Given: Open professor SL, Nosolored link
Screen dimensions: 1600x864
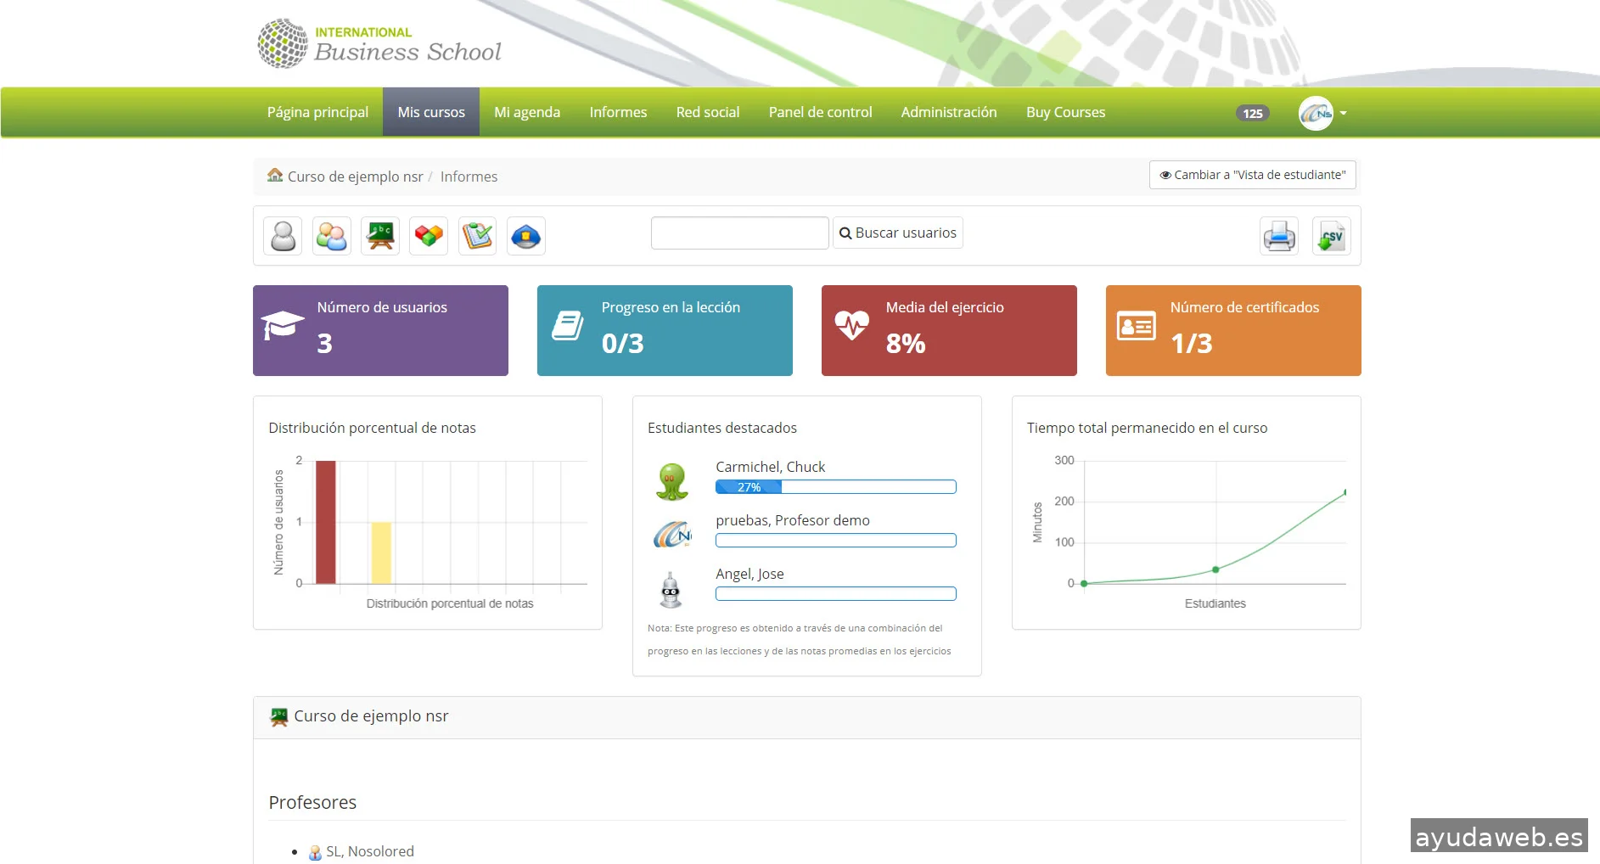Looking at the screenshot, I should pyautogui.click(x=370, y=851).
